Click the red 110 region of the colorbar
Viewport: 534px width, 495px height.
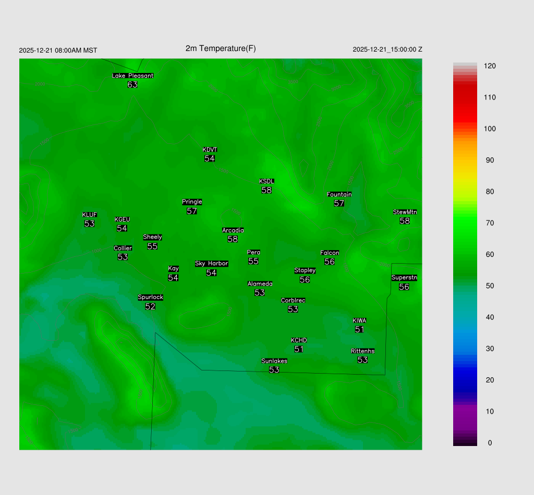click(x=465, y=97)
